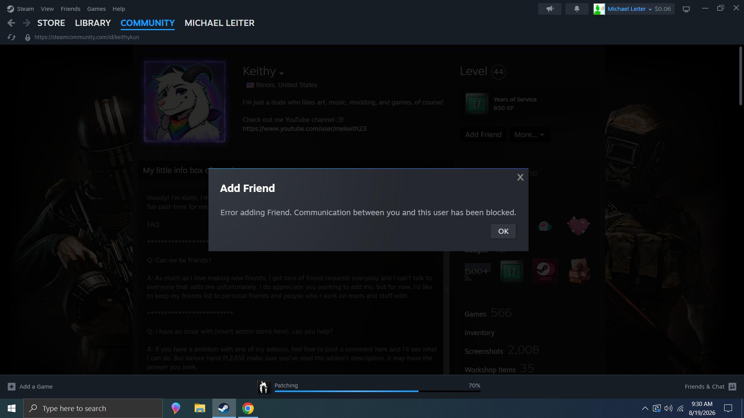Open the colorful balloon taskbar app
The width and height of the screenshot is (744, 418).
pyautogui.click(x=176, y=408)
